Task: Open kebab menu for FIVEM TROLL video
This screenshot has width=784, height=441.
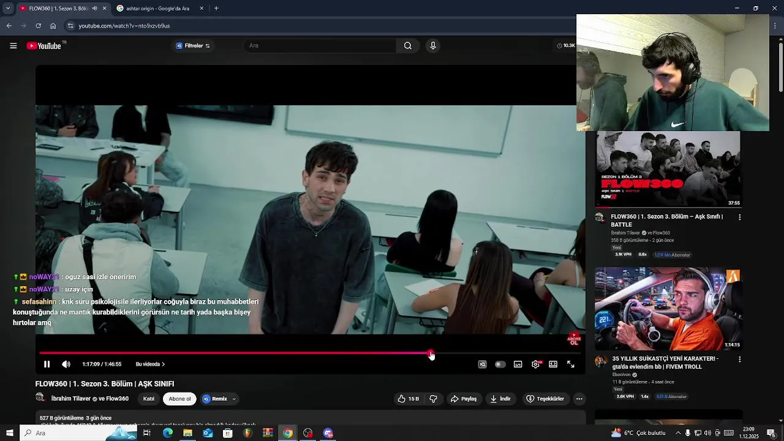Action: (739, 360)
